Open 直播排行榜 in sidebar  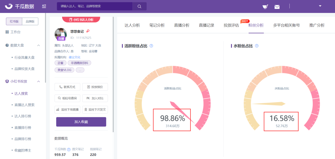tap(23, 128)
